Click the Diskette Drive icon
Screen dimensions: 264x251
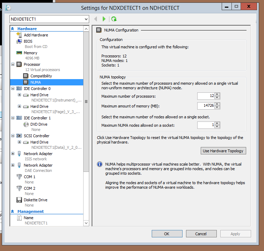click(x=19, y=200)
